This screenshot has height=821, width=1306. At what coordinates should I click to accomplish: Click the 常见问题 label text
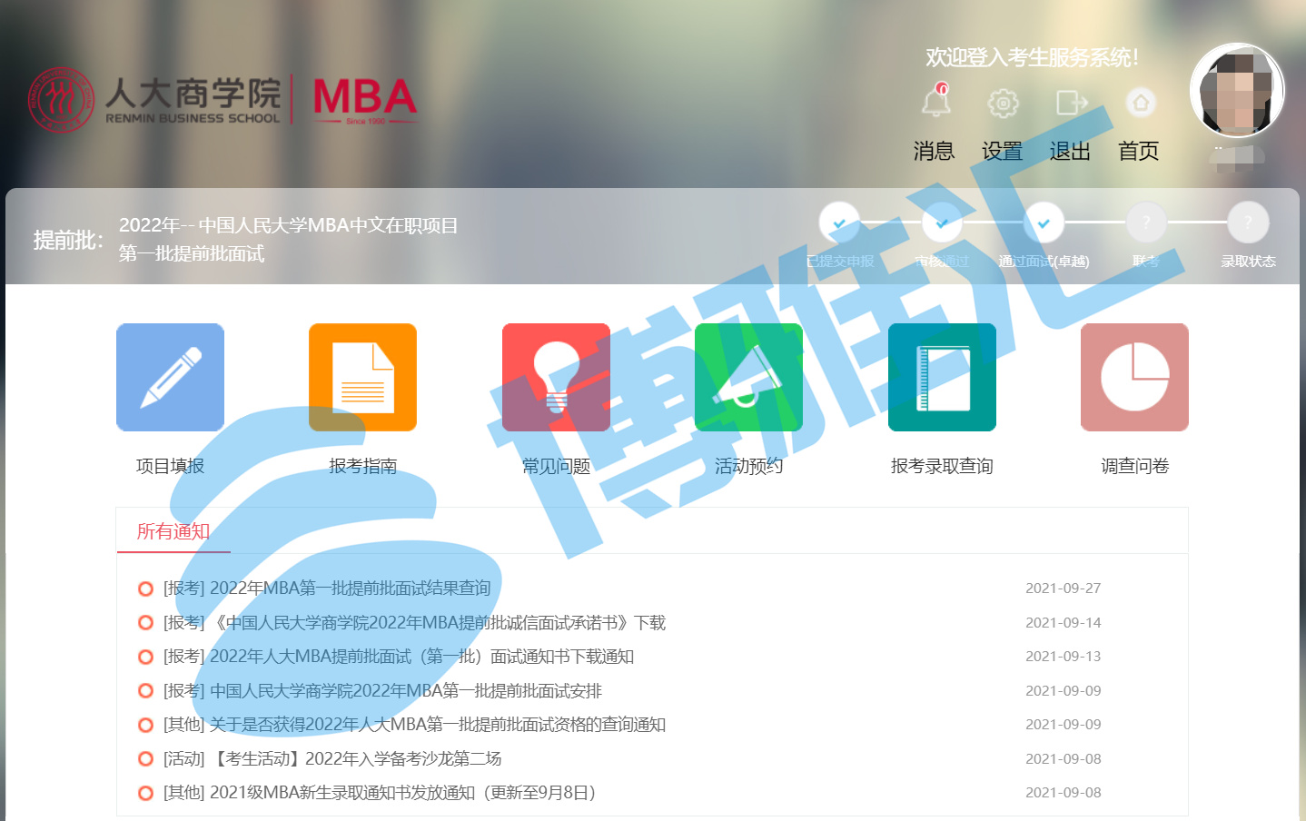pos(556,466)
